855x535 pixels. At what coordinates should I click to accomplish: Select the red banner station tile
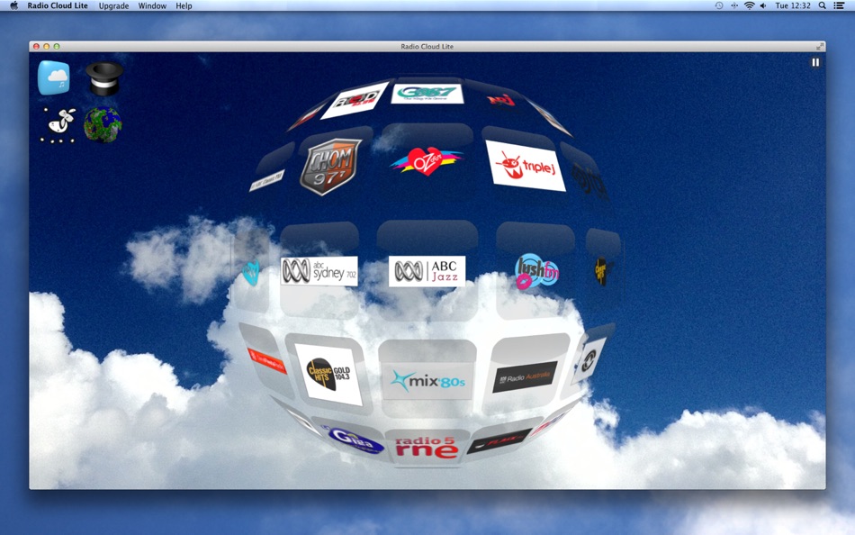pos(266,361)
